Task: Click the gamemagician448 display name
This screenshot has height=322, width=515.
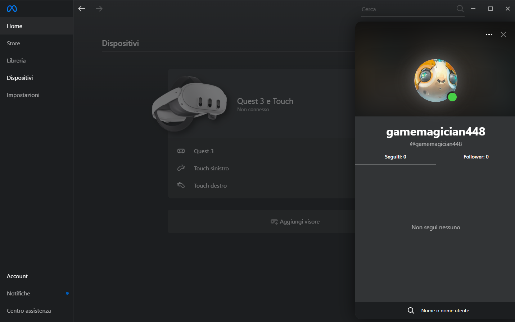Action: [x=436, y=132]
